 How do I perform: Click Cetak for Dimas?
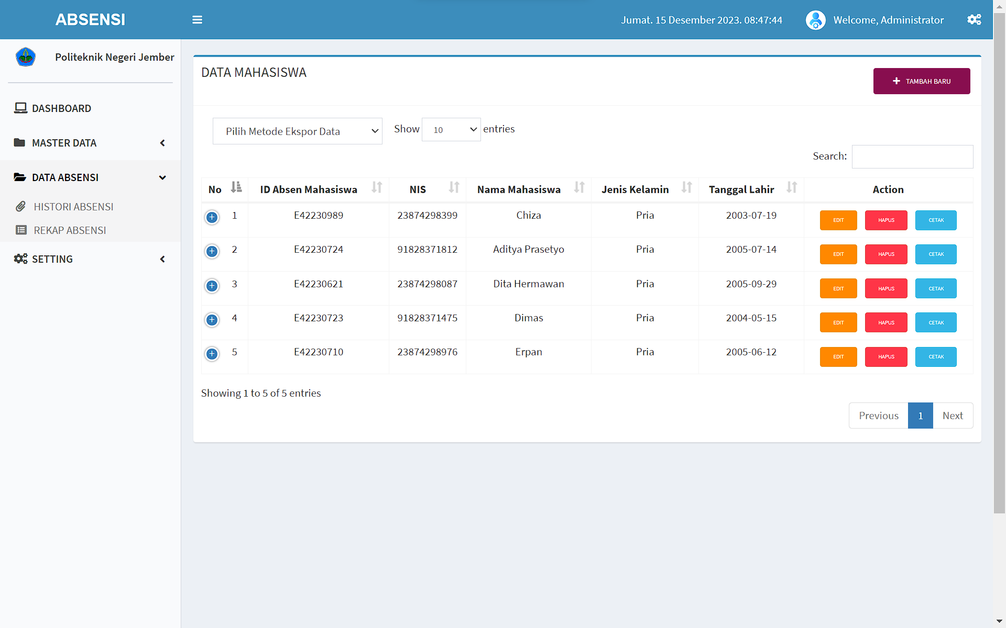pyautogui.click(x=936, y=322)
